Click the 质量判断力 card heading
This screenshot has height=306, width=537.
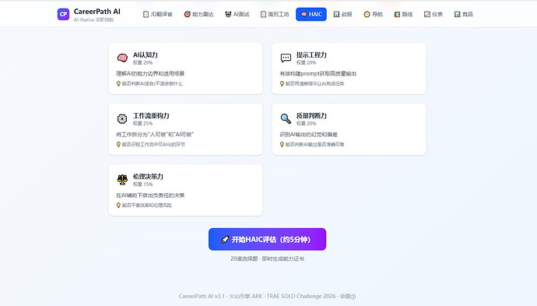[311, 116]
